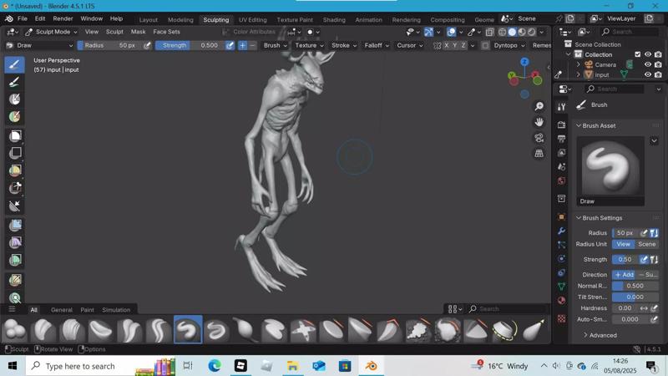Open the Modifiers wrench properties tab
The width and height of the screenshot is (668, 376).
tap(561, 231)
